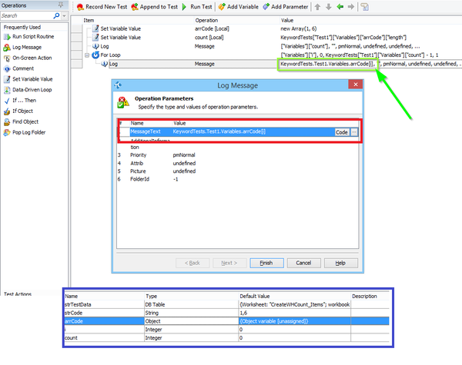Click the Item column header
The width and height of the screenshot is (462, 365).
click(89, 20)
